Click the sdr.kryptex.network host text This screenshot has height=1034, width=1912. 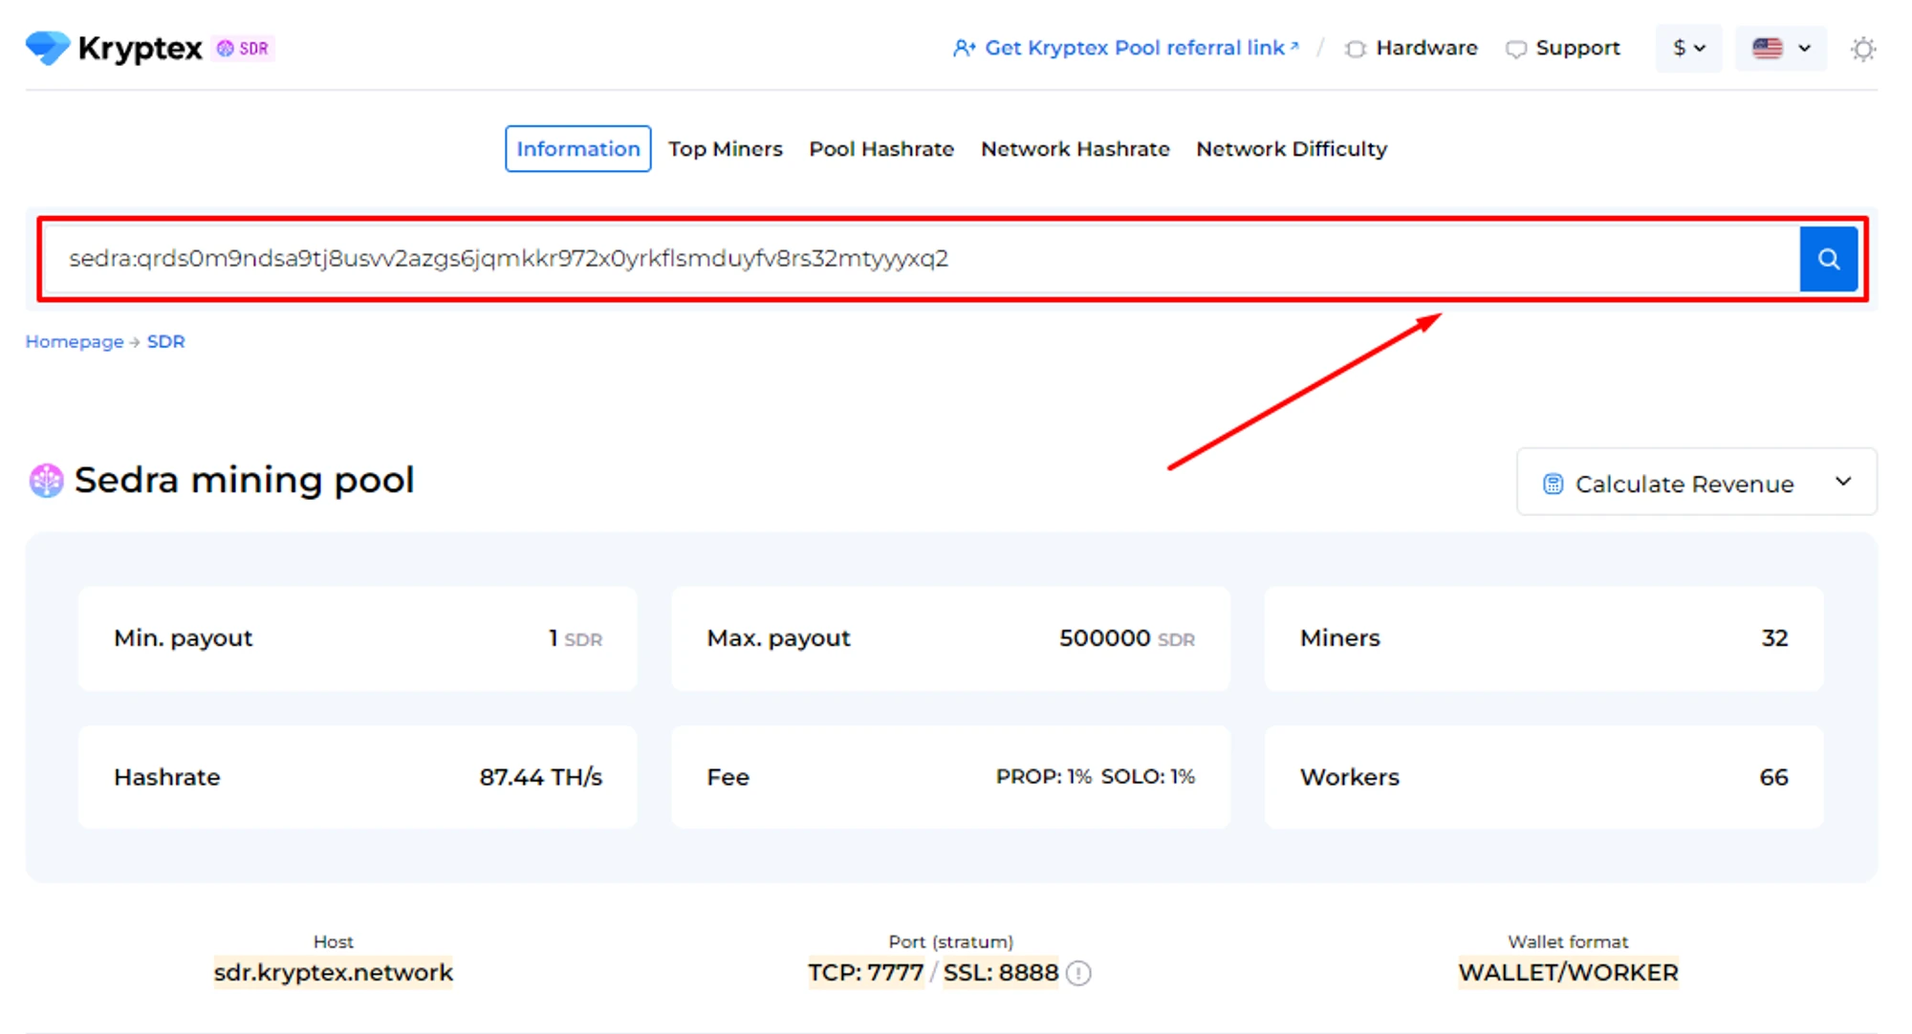tap(333, 973)
